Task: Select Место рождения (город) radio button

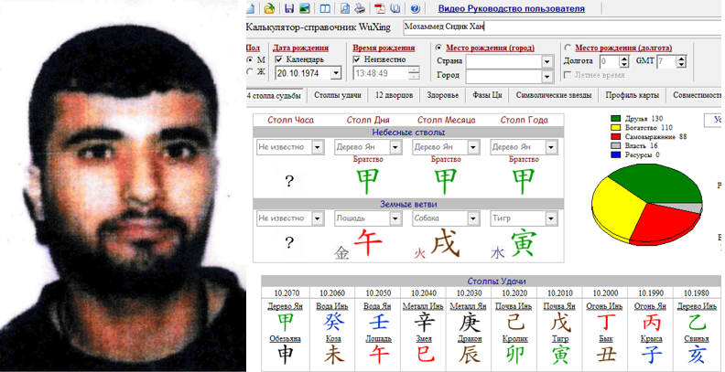Action: (438, 48)
